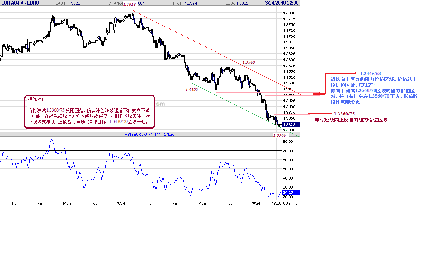Click the 1.3700 price axis label

(x=289, y=36)
